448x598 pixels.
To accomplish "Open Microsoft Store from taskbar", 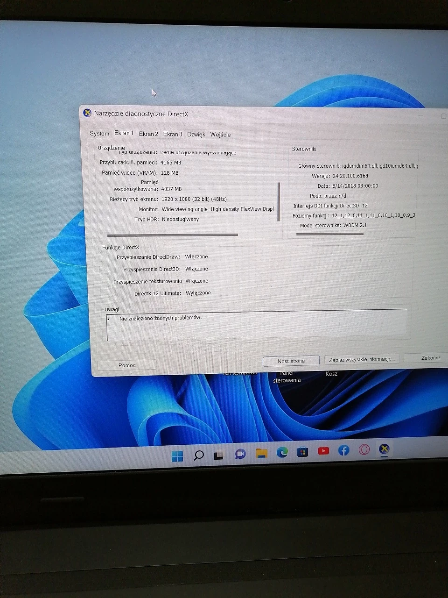I will pos(302,452).
